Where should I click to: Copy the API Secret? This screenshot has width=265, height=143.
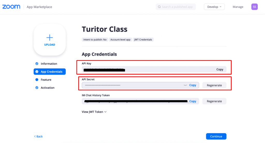pos(193,85)
